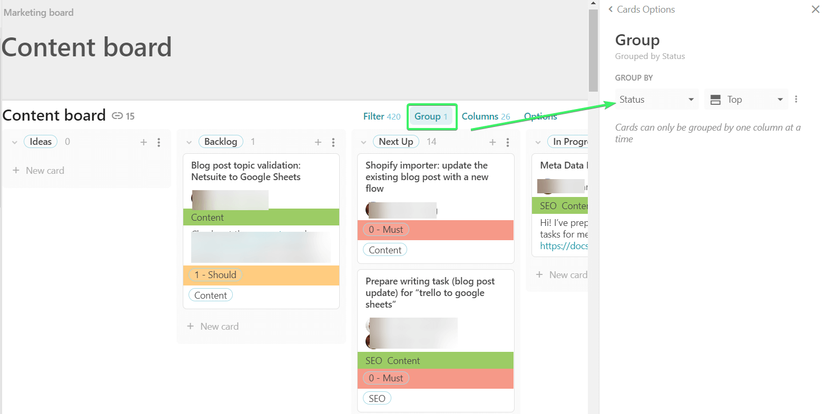
Task: Open the Backlog column three-dot menu
Action: coord(333,142)
